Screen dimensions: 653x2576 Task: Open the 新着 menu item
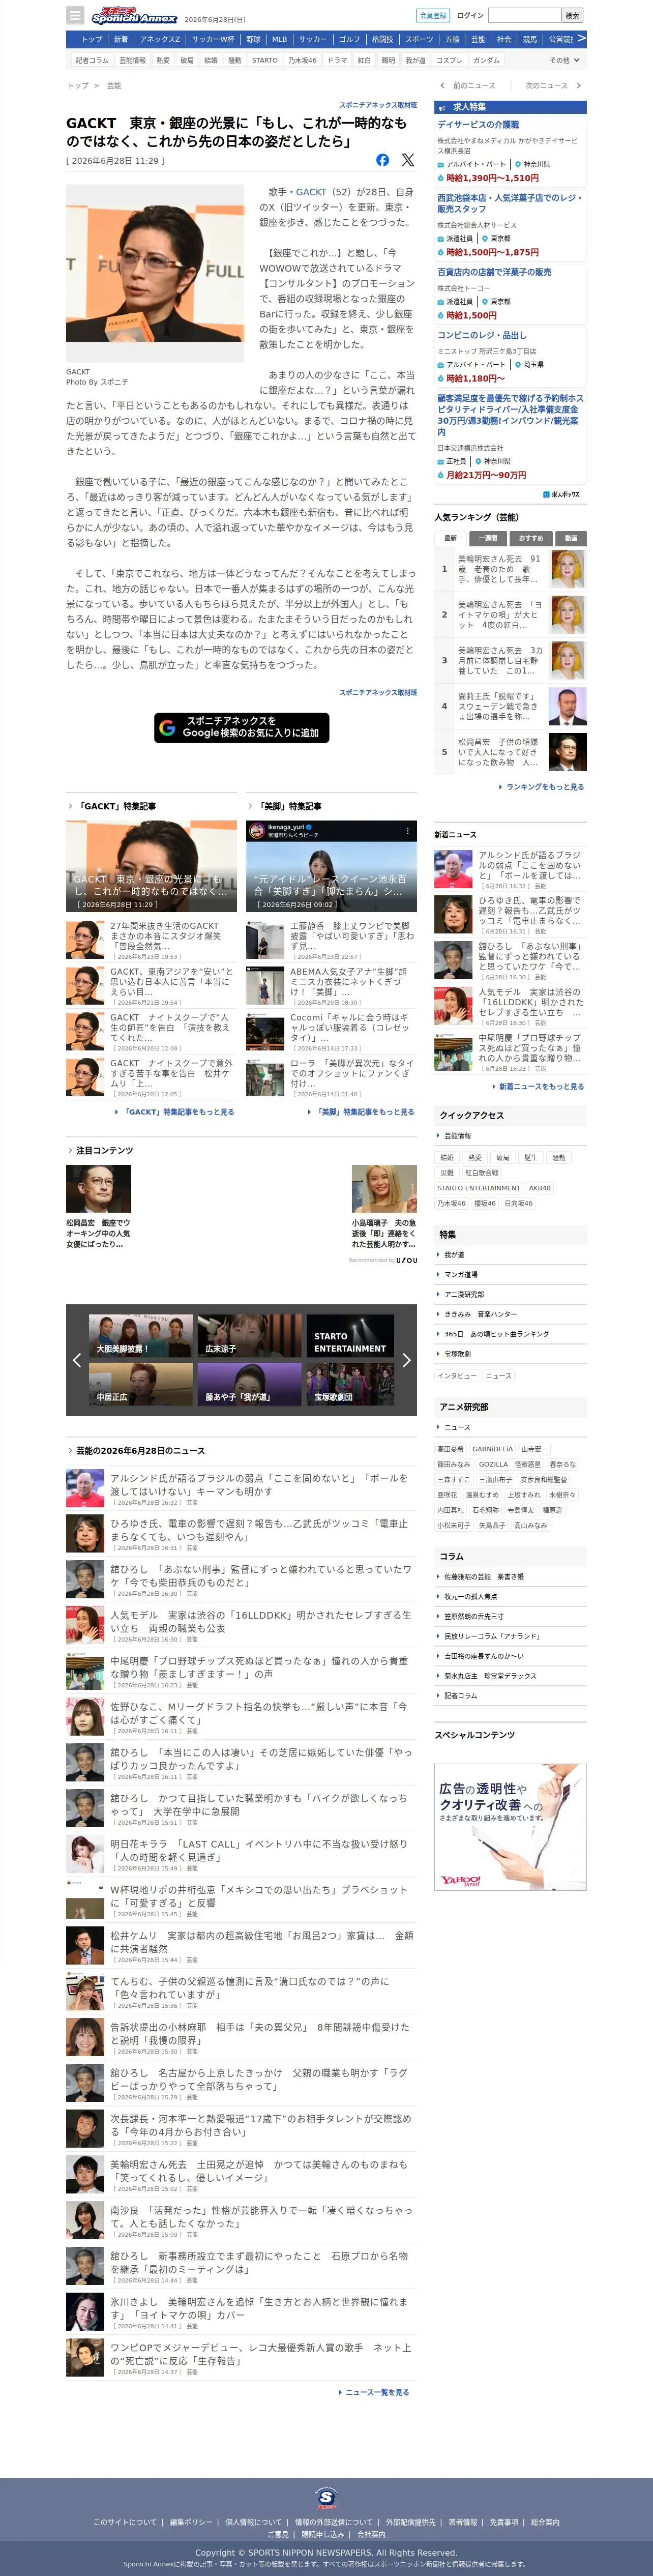point(121,39)
